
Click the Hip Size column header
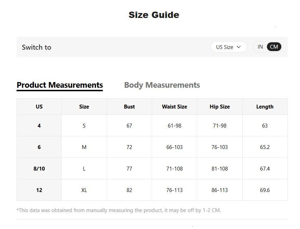(219, 107)
